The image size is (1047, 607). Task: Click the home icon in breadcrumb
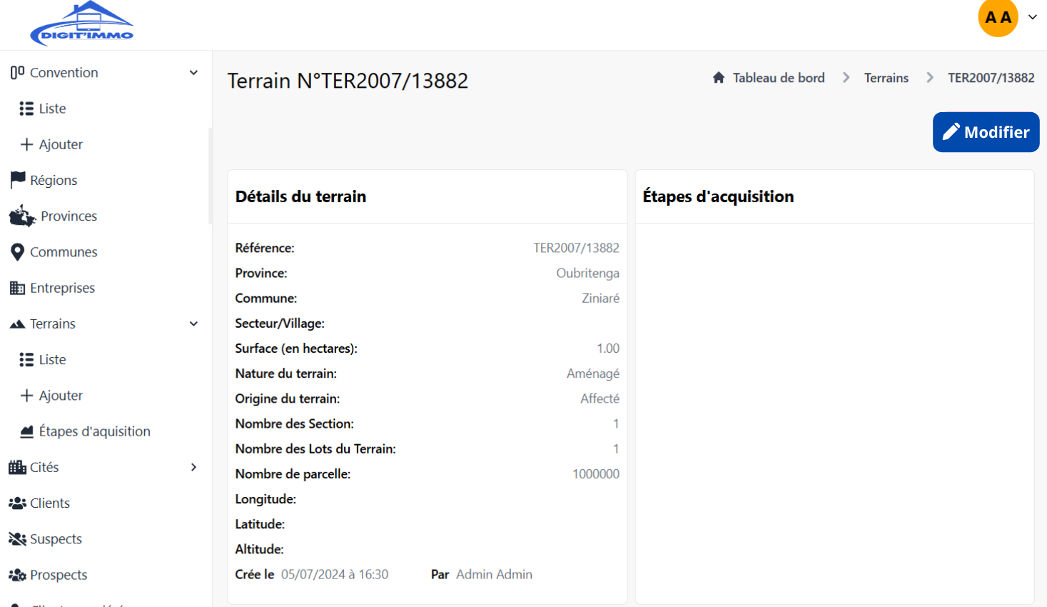tap(719, 78)
